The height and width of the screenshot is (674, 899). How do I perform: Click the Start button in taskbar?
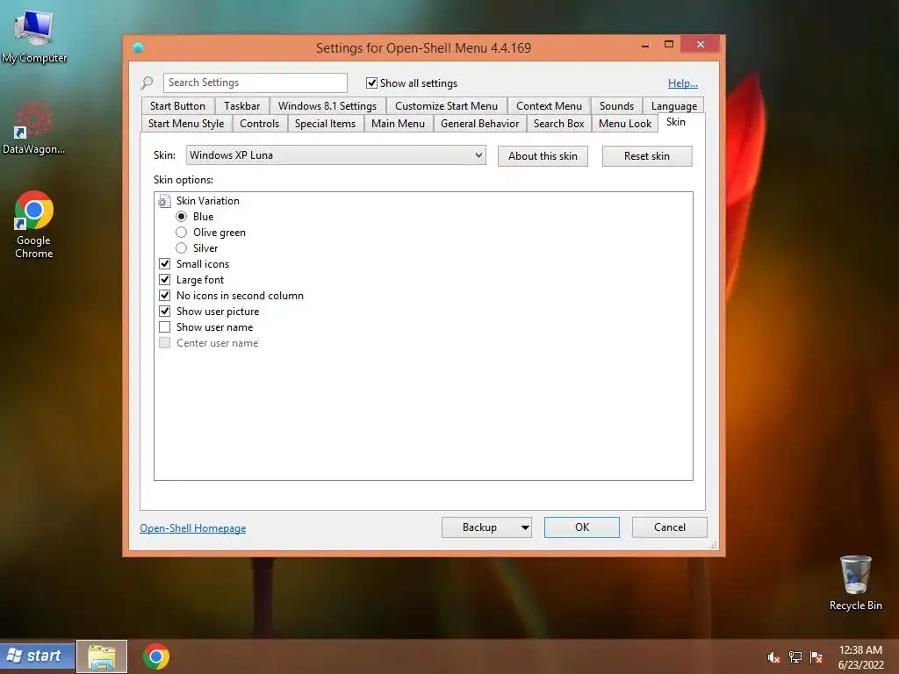pyautogui.click(x=38, y=656)
